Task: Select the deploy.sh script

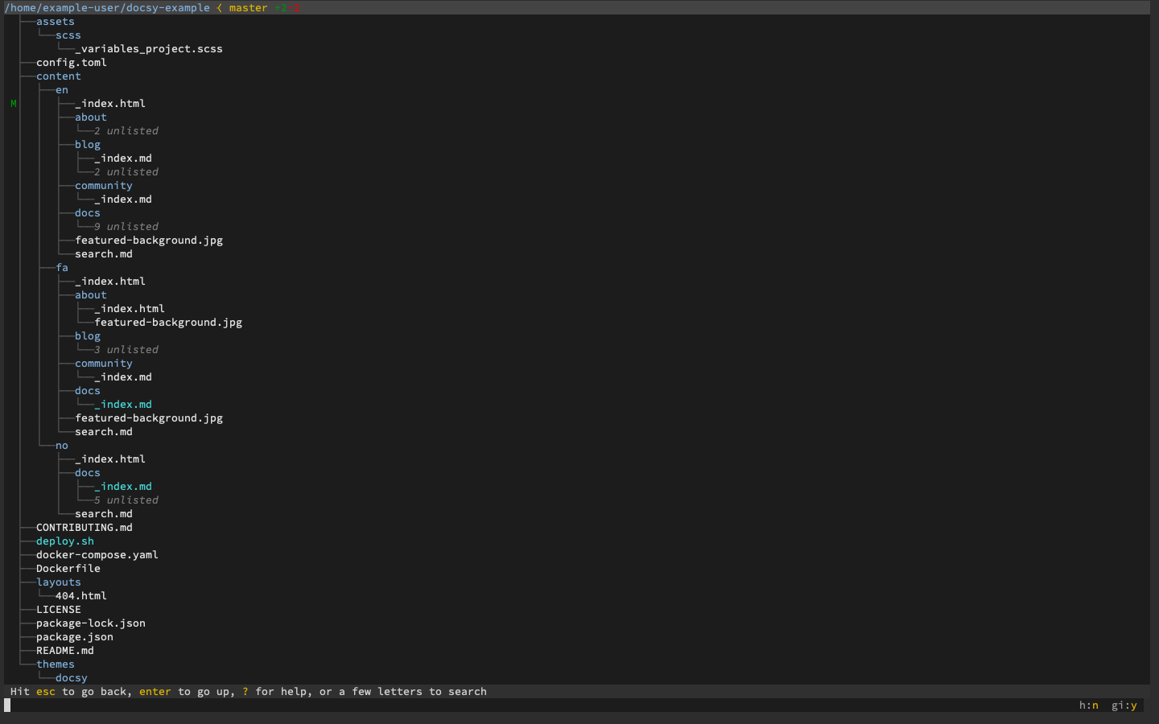Action: [64, 541]
